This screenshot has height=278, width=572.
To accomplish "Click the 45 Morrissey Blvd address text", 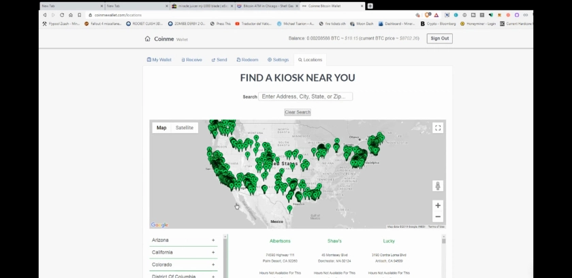I will pyautogui.click(x=334, y=255).
